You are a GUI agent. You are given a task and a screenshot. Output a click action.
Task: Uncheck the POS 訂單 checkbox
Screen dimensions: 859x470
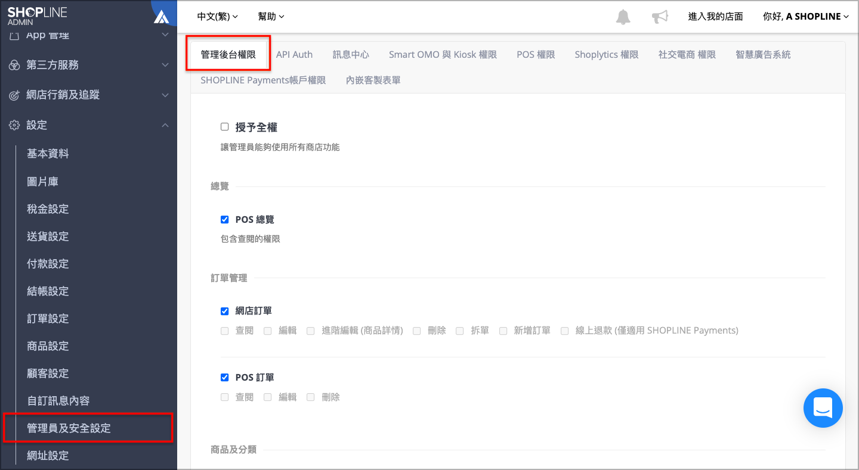[225, 377]
